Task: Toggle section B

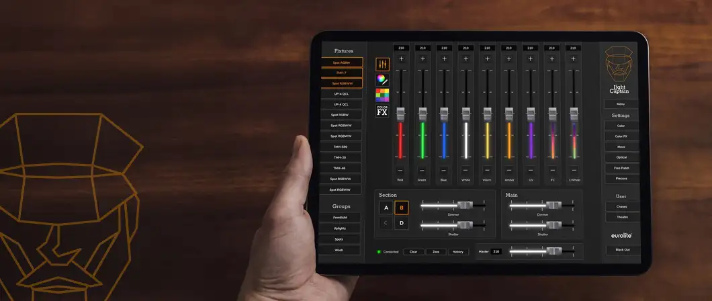Action: pos(401,208)
